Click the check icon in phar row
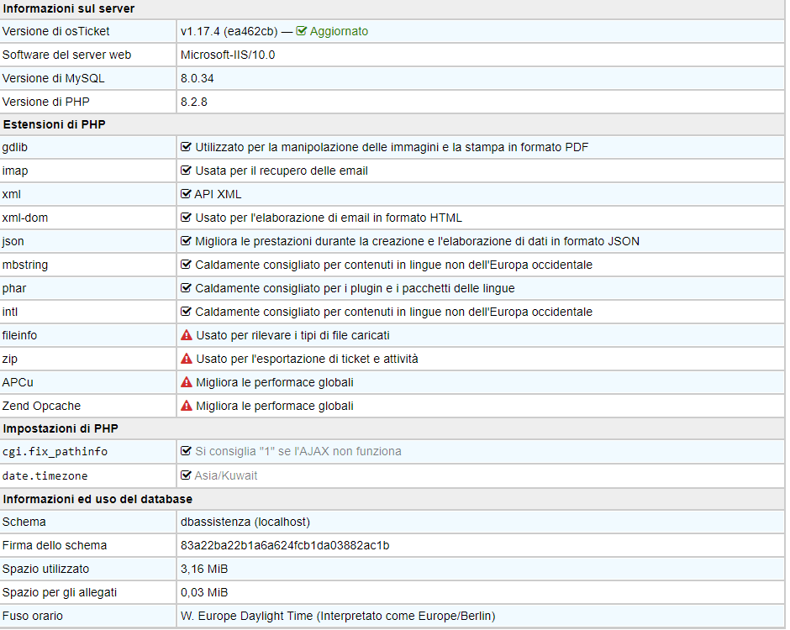The width and height of the screenshot is (790, 630). point(186,288)
